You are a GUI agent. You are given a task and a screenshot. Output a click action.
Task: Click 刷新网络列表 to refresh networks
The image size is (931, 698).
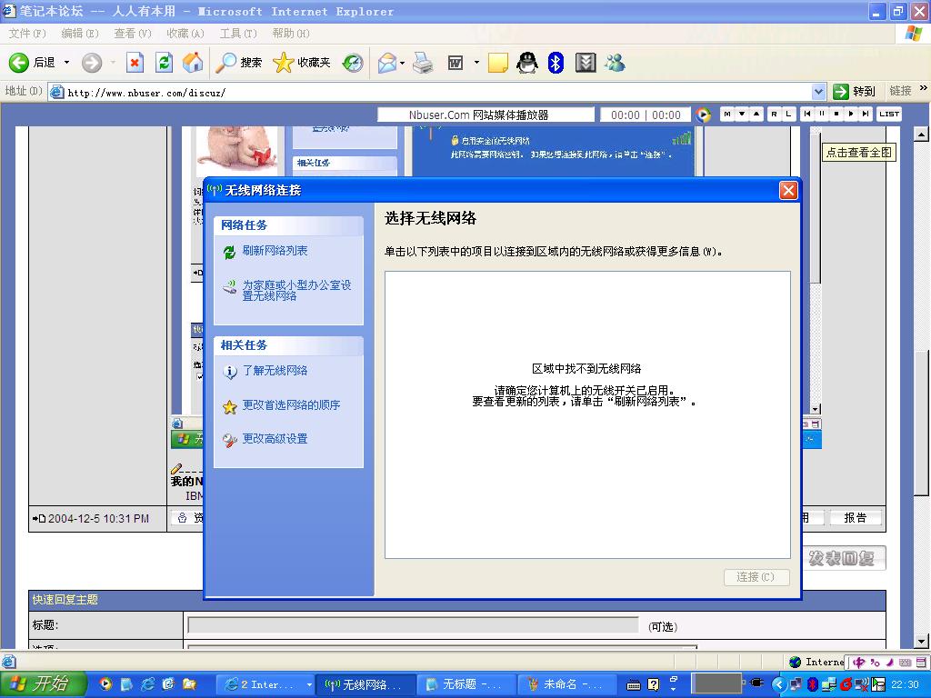275,251
